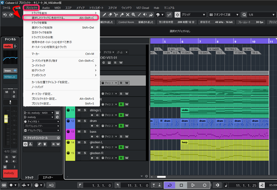
Task: Activate the Cycle loop button in transport
Action: point(170,185)
